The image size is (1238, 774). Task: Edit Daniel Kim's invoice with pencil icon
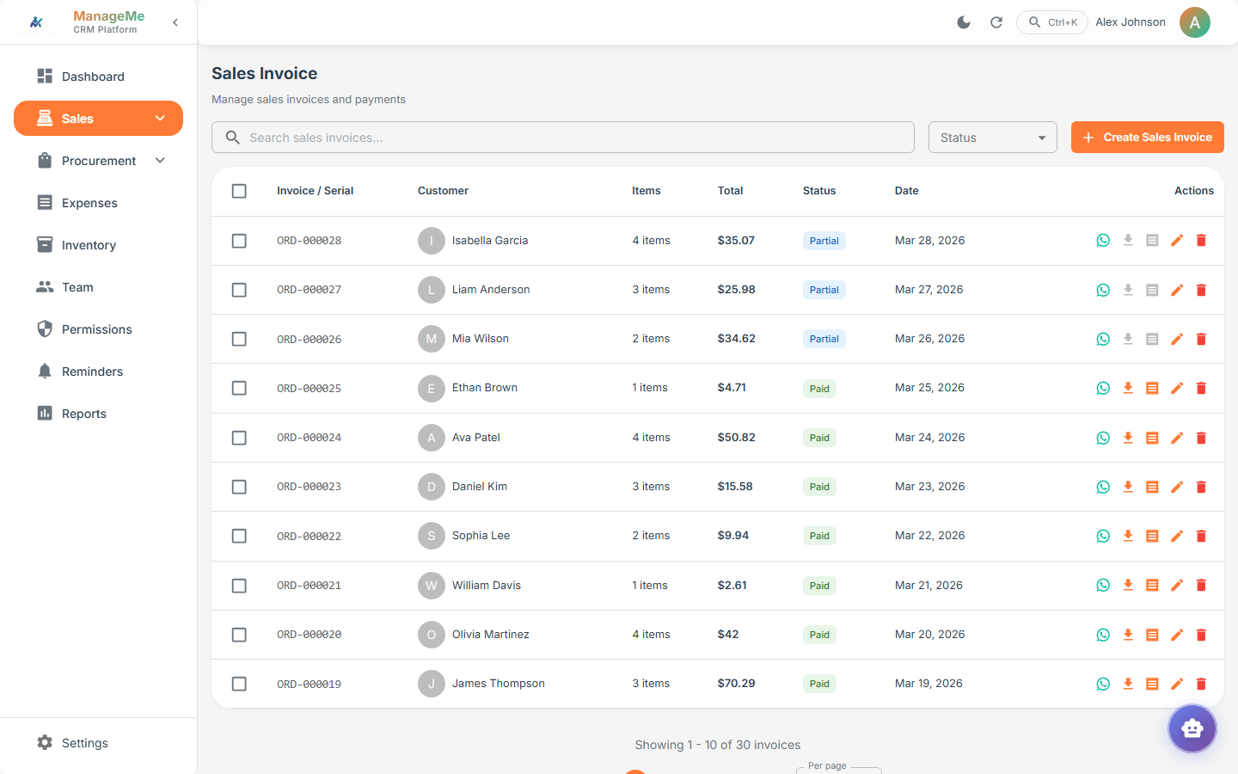1177,487
